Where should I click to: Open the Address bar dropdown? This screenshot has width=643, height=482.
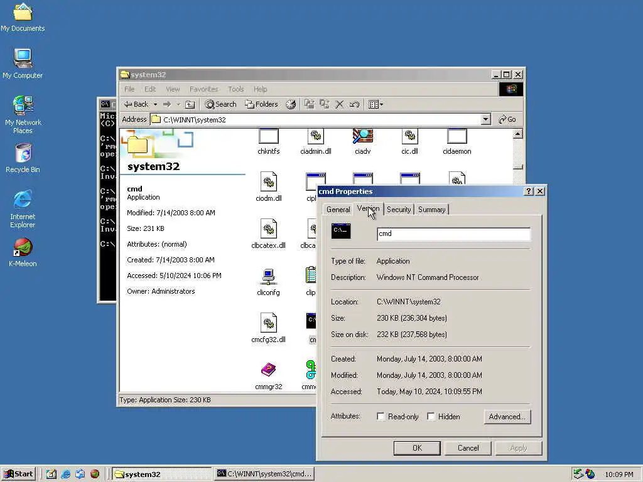tap(485, 120)
